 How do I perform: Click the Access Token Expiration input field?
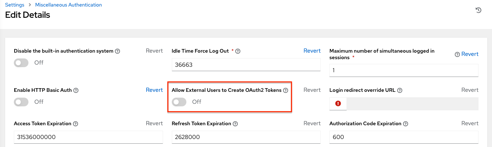pos(88,137)
